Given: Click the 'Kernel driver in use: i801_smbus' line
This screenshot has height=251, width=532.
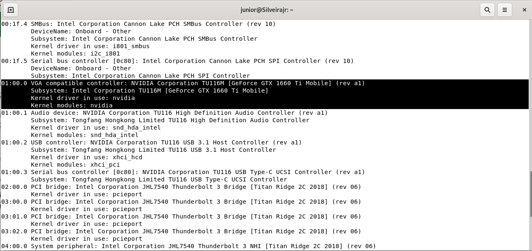Looking at the screenshot, I should [90, 46].
